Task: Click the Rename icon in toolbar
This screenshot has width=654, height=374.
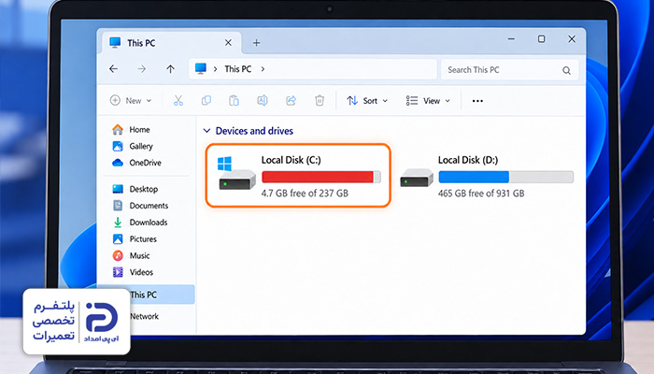Action: coord(263,101)
